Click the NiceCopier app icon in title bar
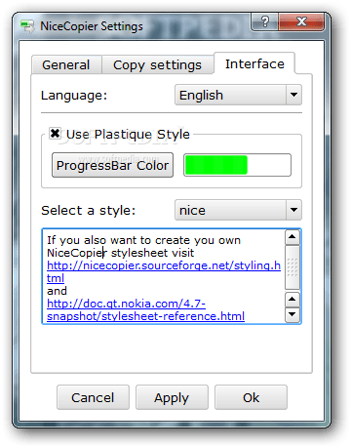The height and width of the screenshot is (448, 351). pyautogui.click(x=27, y=26)
